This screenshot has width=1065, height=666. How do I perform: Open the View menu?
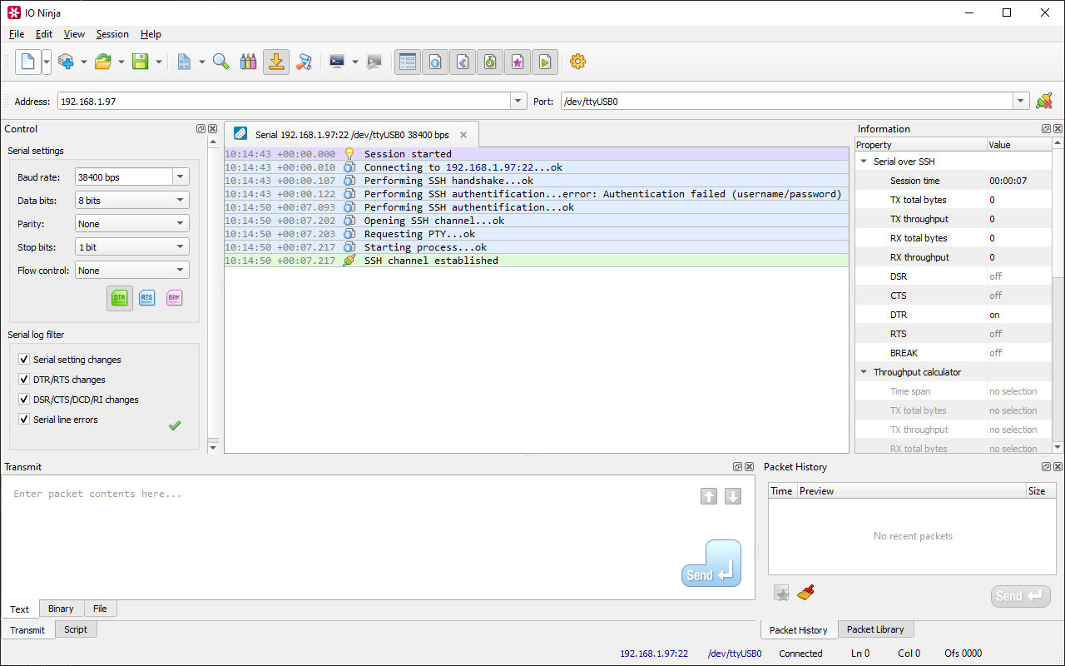click(75, 34)
